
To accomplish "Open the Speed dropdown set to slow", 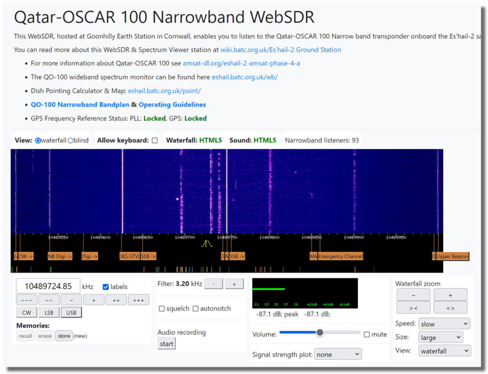I will tap(444, 324).
